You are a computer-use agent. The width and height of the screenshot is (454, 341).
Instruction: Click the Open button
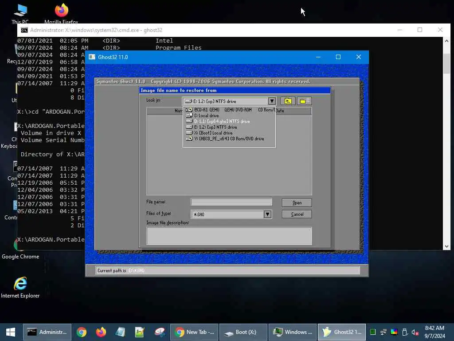point(297,202)
